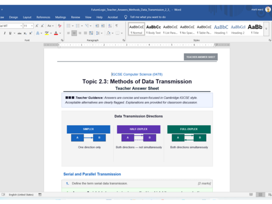Set Line and Paragraph Spacing
This screenshot has height=204, width=272.
[98, 33]
